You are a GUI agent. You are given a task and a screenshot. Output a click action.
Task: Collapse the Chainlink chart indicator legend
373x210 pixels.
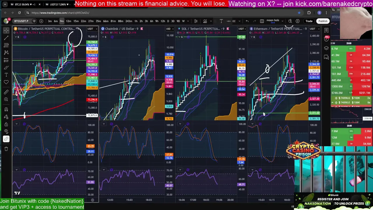[x=105, y=37]
